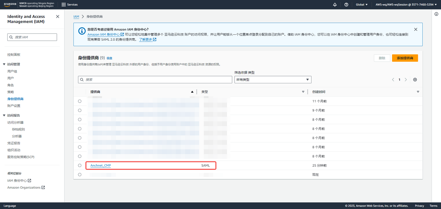The height and width of the screenshot is (209, 441).
Task: Go to the next page arrow
Action: 406,80
